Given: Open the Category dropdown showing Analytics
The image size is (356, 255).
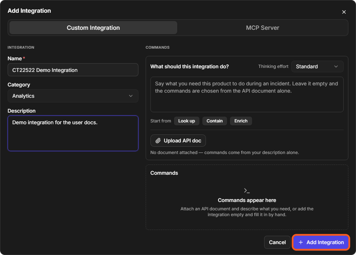Looking at the screenshot, I should pos(73,96).
